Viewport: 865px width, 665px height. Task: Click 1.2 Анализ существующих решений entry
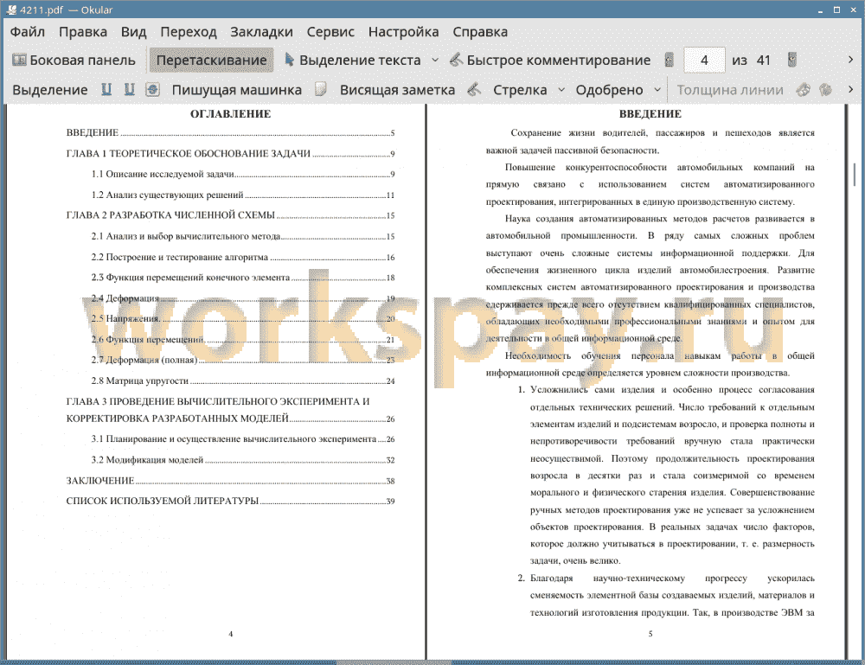pyautogui.click(x=243, y=195)
